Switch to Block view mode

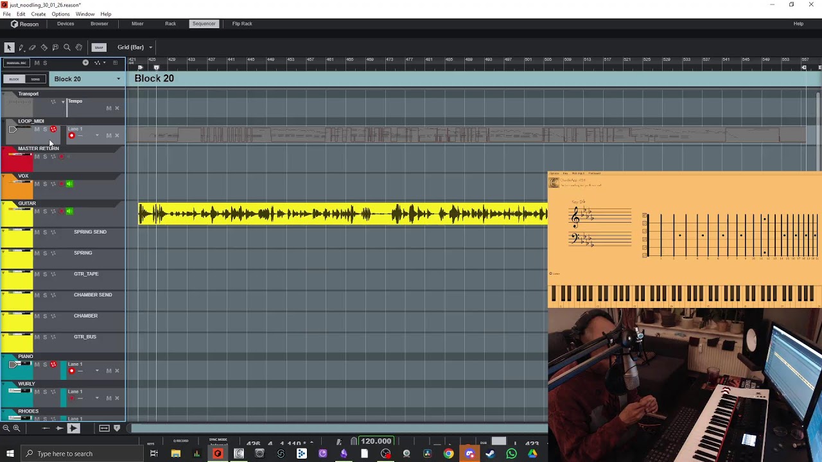click(14, 79)
